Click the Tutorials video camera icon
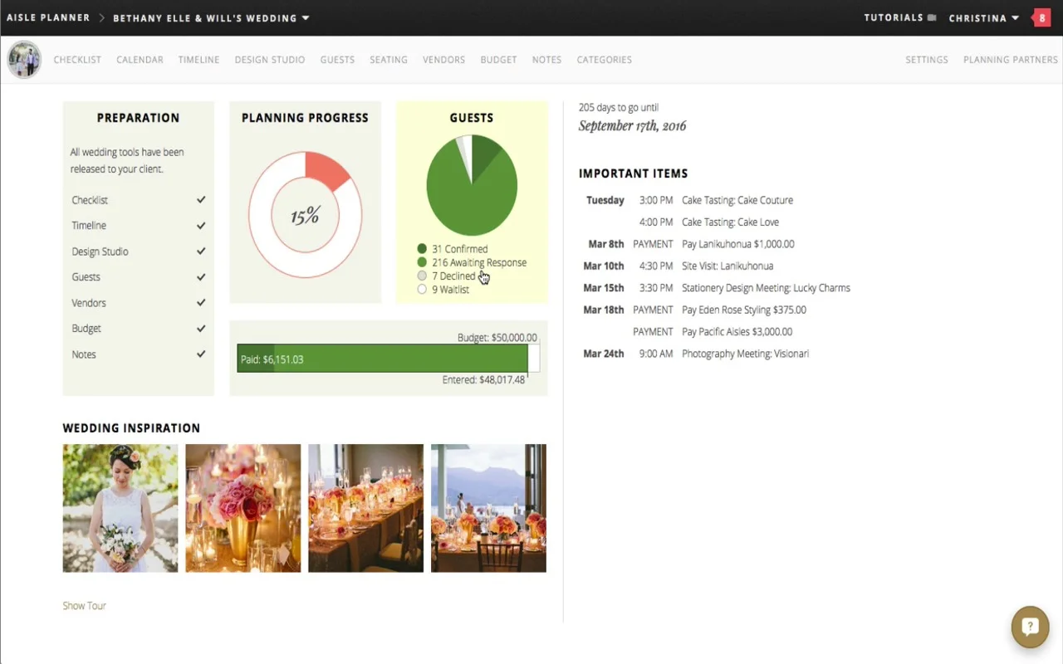Image resolution: width=1063 pixels, height=664 pixels. point(933,17)
